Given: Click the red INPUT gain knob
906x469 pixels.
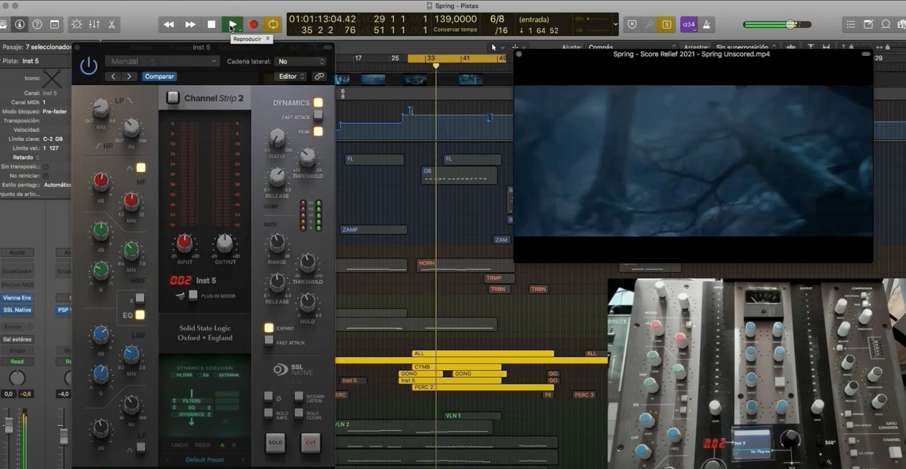Looking at the screenshot, I should (184, 242).
